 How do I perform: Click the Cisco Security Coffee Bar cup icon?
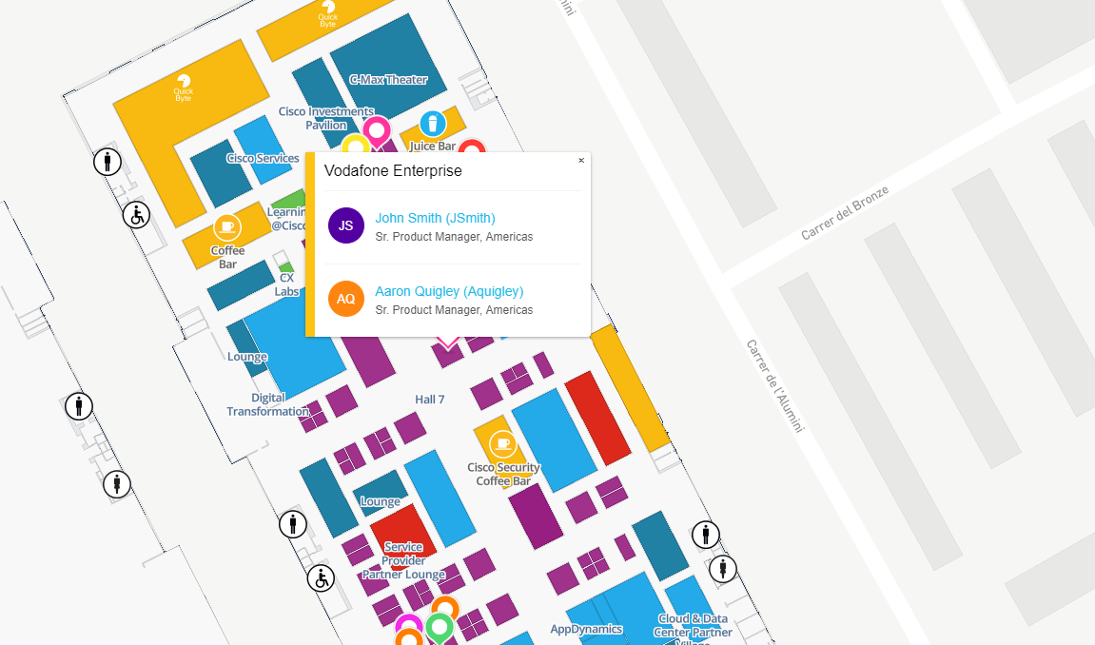coord(503,443)
